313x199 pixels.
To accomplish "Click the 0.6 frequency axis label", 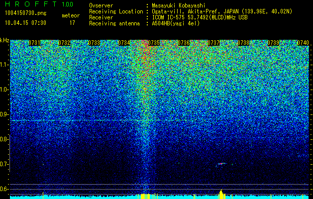I will pos(4,189).
